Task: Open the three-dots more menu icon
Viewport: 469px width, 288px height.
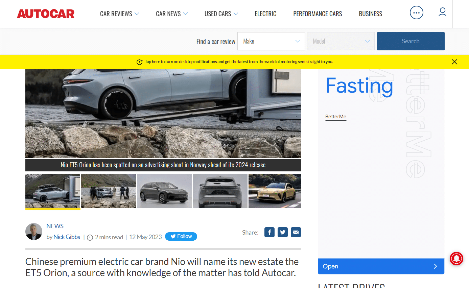Action: (416, 13)
